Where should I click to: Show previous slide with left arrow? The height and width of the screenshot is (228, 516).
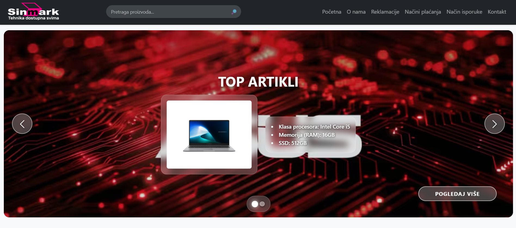coord(22,124)
